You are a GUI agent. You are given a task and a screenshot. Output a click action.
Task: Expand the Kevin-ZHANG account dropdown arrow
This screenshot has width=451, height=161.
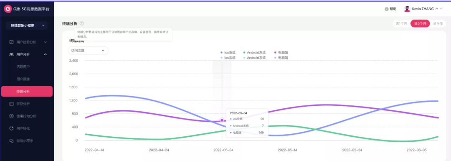441,9
